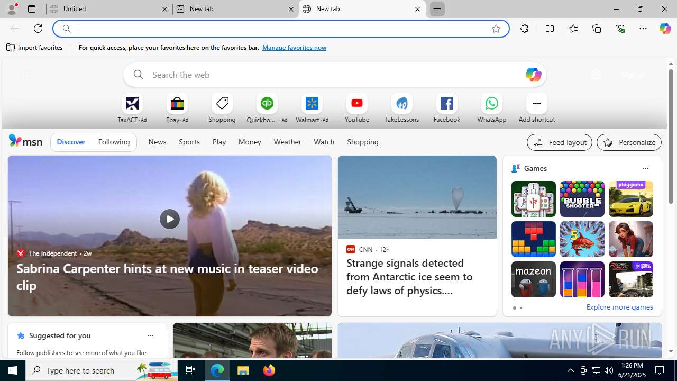The image size is (677, 381).
Task: Open the TakeLessons shortcut tile
Action: 402,108
